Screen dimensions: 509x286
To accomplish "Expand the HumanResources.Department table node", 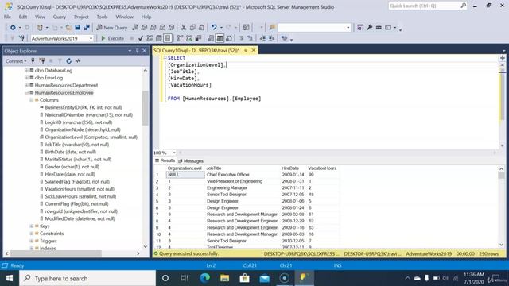I will click(26, 85).
